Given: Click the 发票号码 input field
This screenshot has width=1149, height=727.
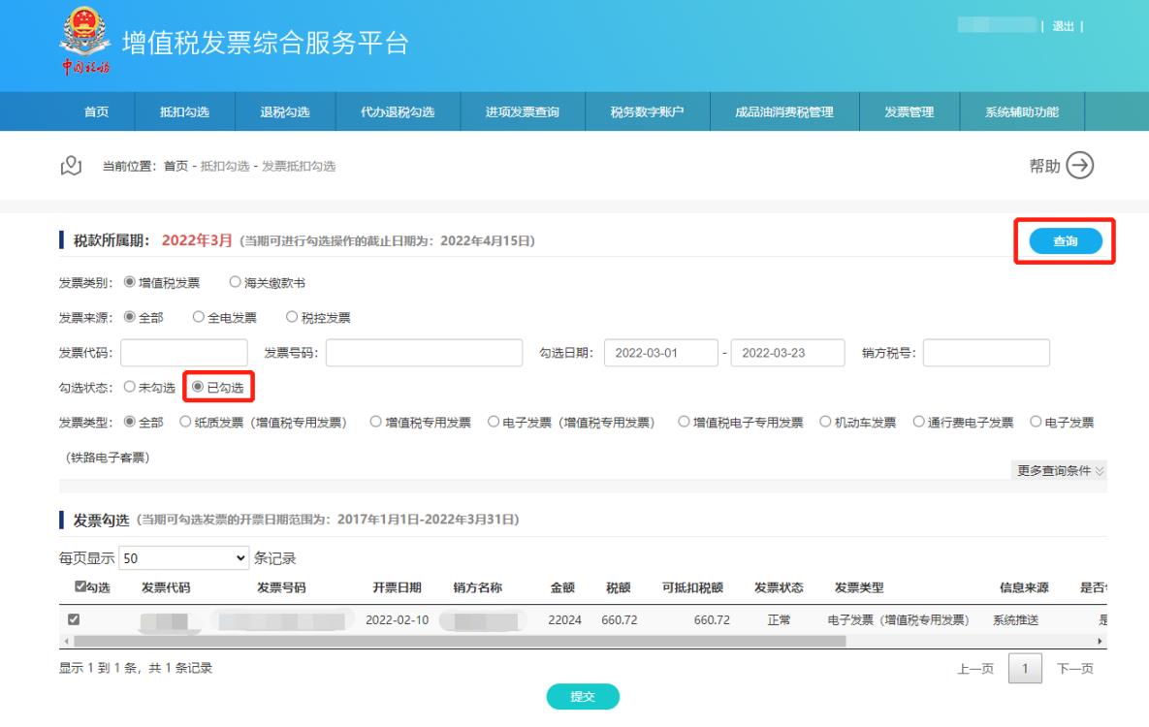Looking at the screenshot, I should point(424,354).
